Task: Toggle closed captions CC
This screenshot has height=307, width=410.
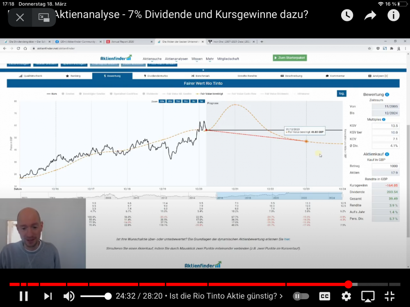Action: (324, 296)
